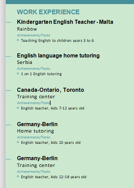Click the bullet before 1 on 1 English tutoring

[x=18, y=73]
